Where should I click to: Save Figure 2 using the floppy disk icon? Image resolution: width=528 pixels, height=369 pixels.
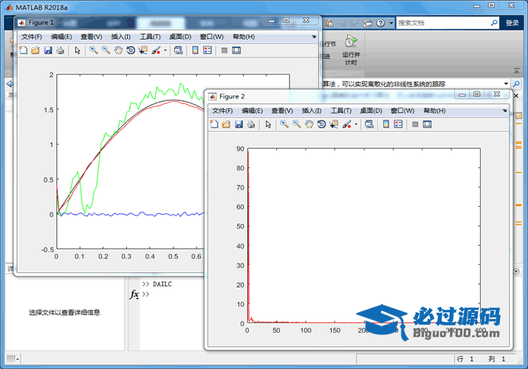(x=239, y=125)
